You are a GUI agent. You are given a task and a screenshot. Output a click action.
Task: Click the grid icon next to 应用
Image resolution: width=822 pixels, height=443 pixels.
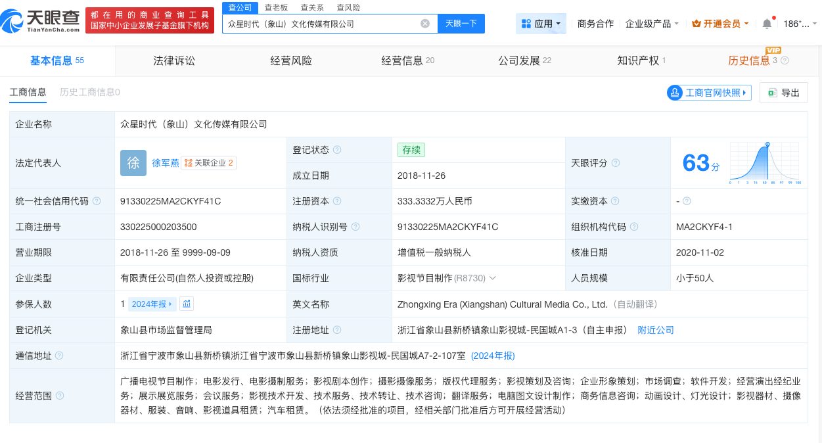click(x=528, y=23)
